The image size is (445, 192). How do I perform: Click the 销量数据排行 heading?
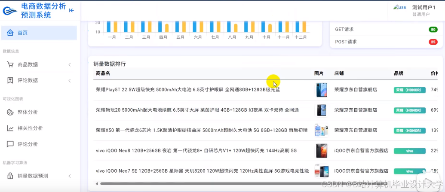point(110,64)
